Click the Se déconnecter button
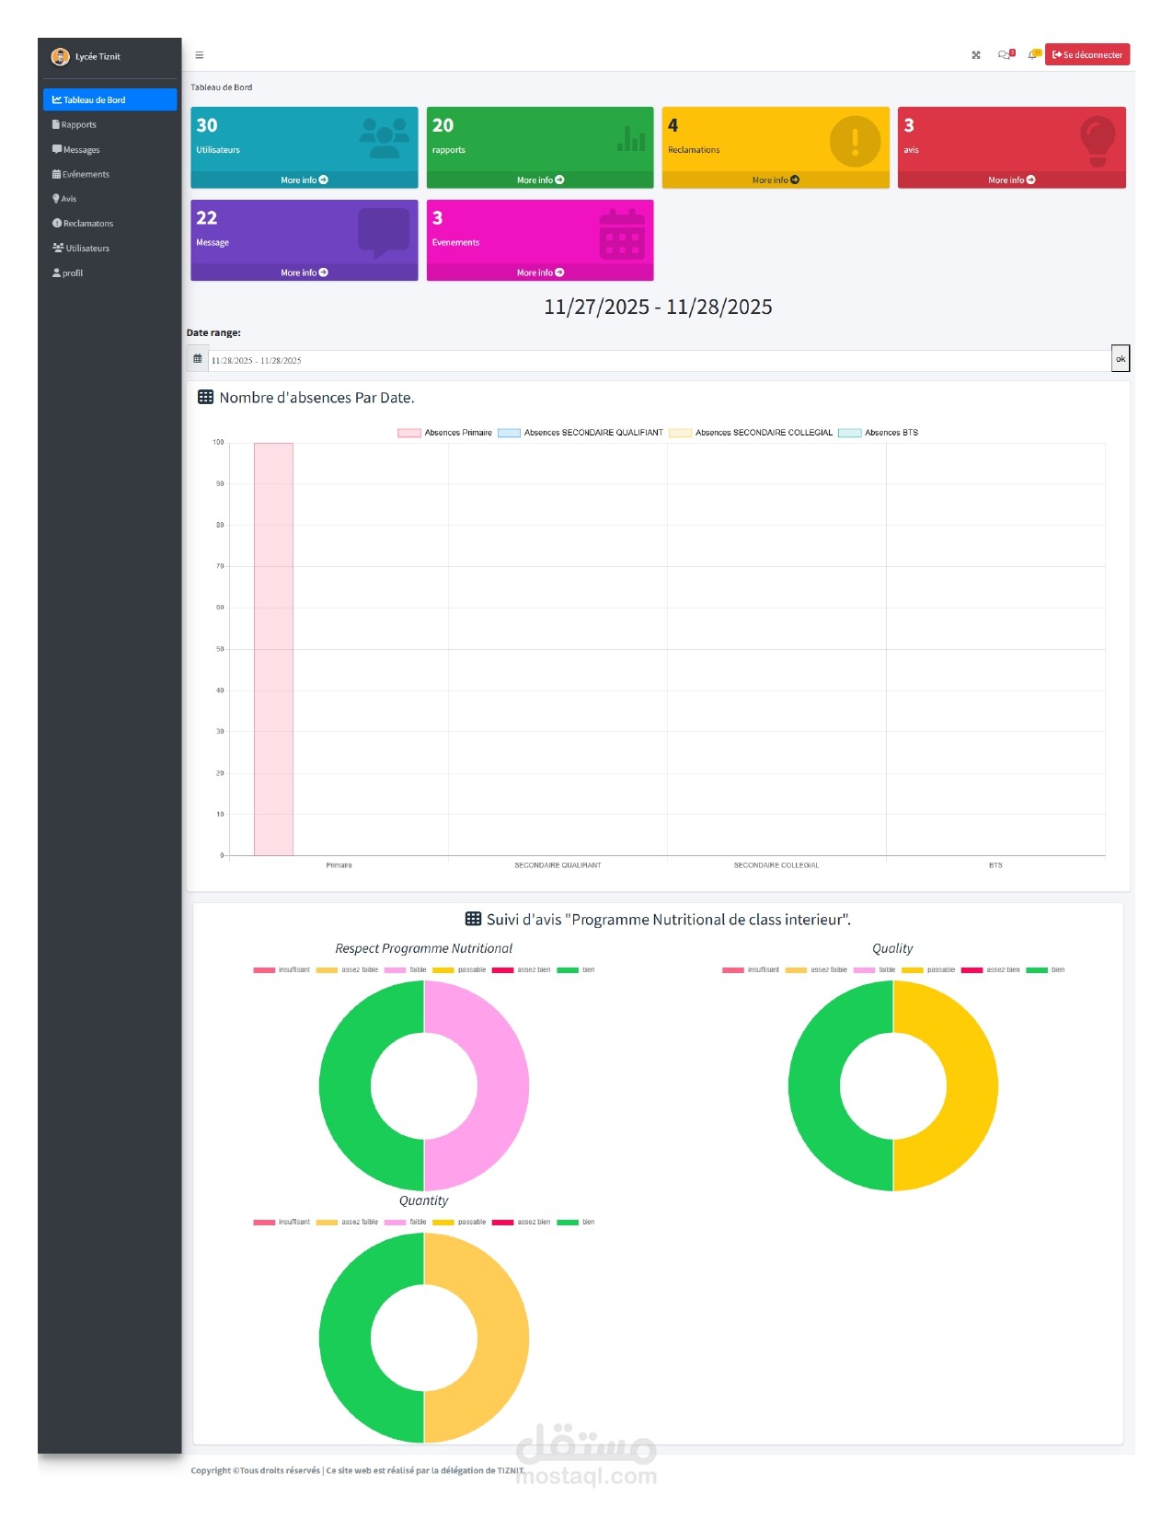The width and height of the screenshot is (1173, 1519). pyautogui.click(x=1087, y=55)
